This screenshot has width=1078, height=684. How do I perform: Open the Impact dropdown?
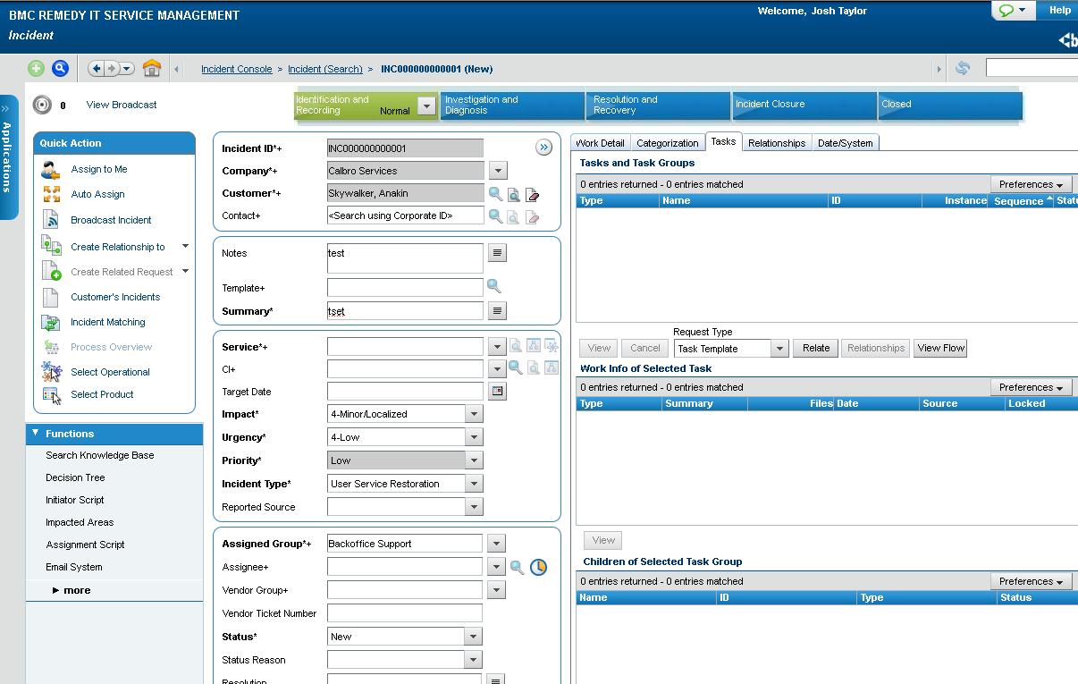pos(474,414)
